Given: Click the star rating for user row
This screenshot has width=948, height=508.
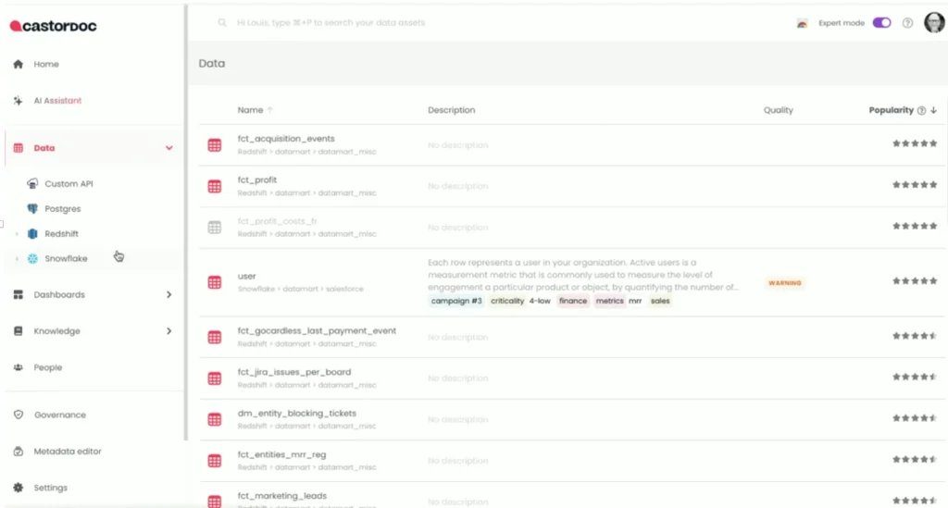Looking at the screenshot, I should click(915, 281).
